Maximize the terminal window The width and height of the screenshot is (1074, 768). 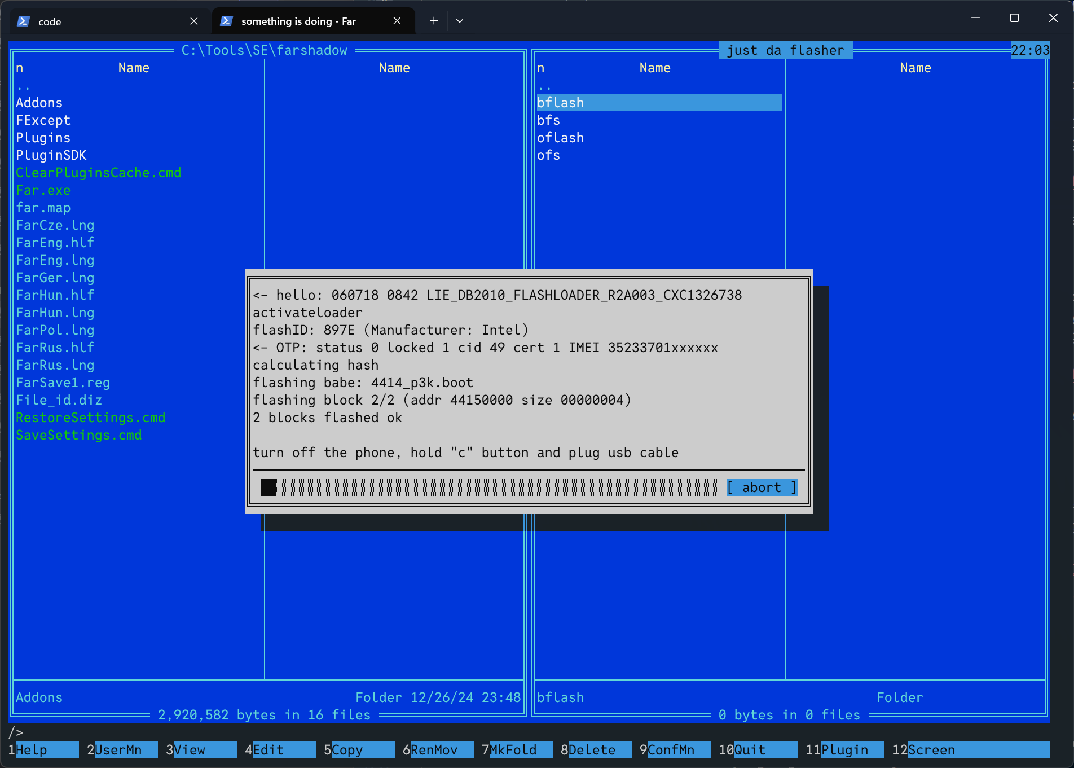pyautogui.click(x=1014, y=18)
